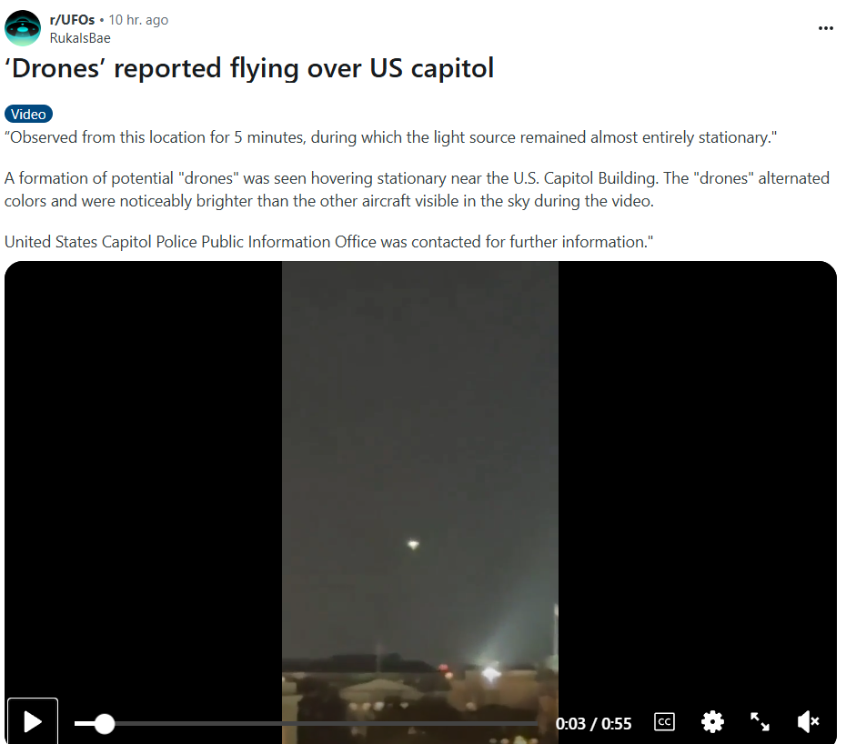Screen dimensions: 846x744
Task: Click the '10 hr. ago' timestamp
Action: [x=138, y=20]
